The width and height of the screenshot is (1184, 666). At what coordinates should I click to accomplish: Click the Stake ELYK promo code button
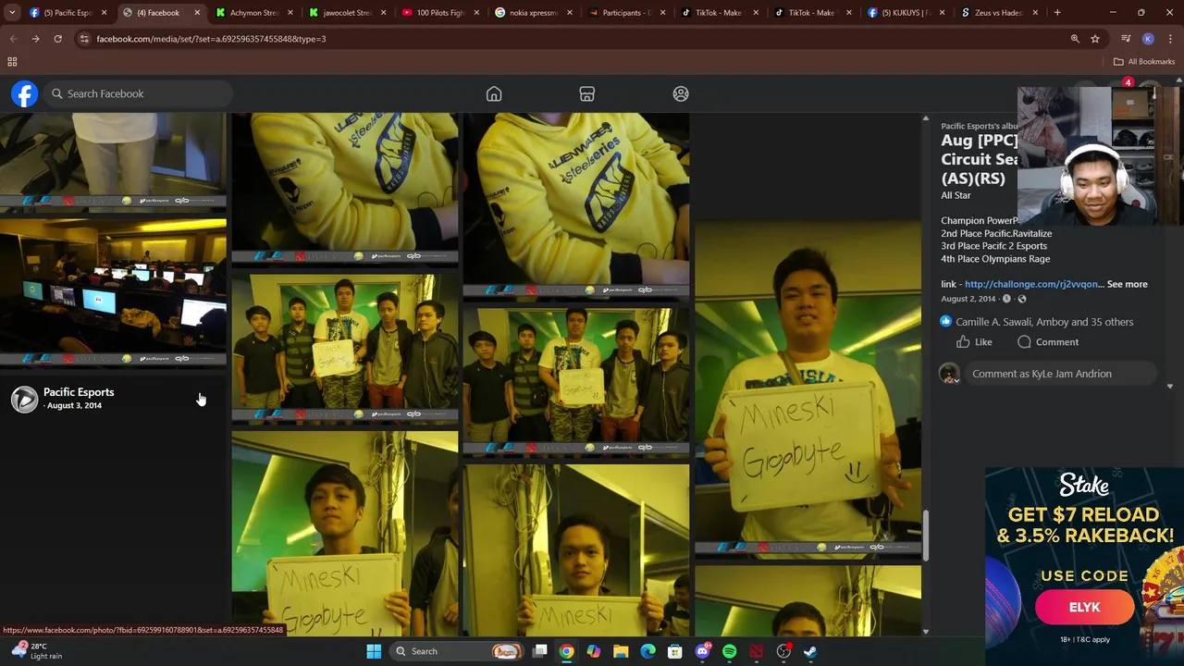point(1084,608)
